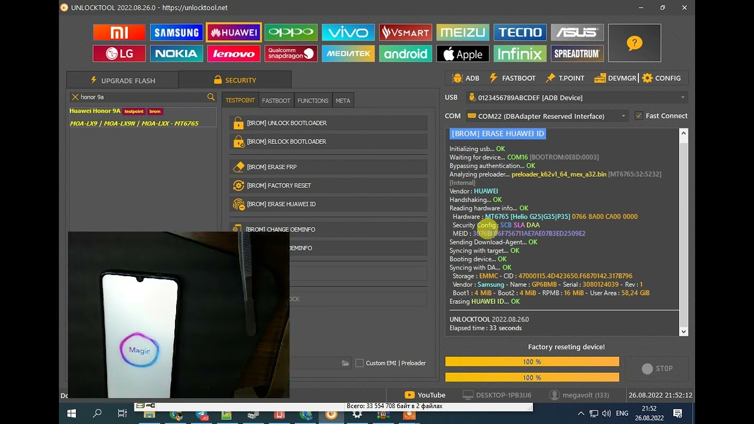Choose the Infinix brand tile

520,54
